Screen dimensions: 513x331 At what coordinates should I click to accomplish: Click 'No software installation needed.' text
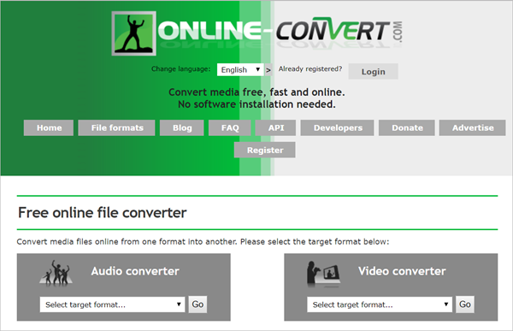pyautogui.click(x=256, y=104)
